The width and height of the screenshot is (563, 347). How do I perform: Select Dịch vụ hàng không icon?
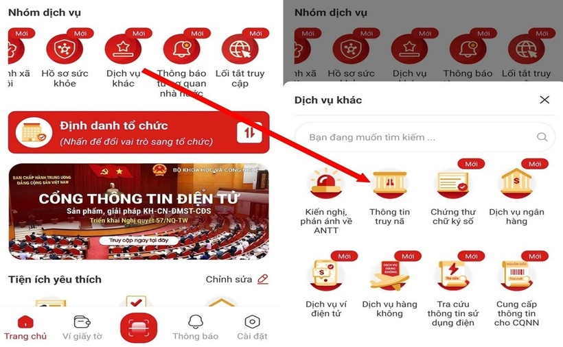tap(389, 275)
